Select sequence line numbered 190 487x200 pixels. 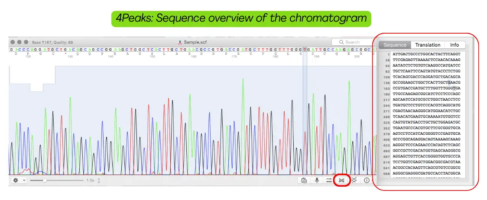426,94
